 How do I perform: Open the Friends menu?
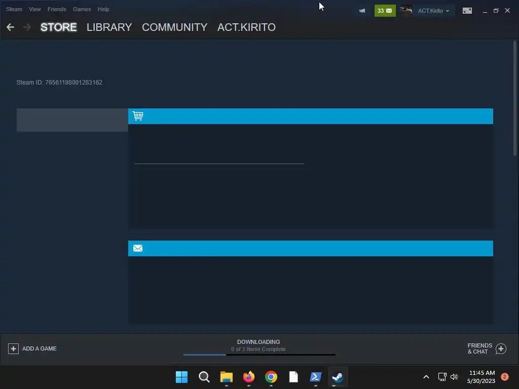(57, 9)
